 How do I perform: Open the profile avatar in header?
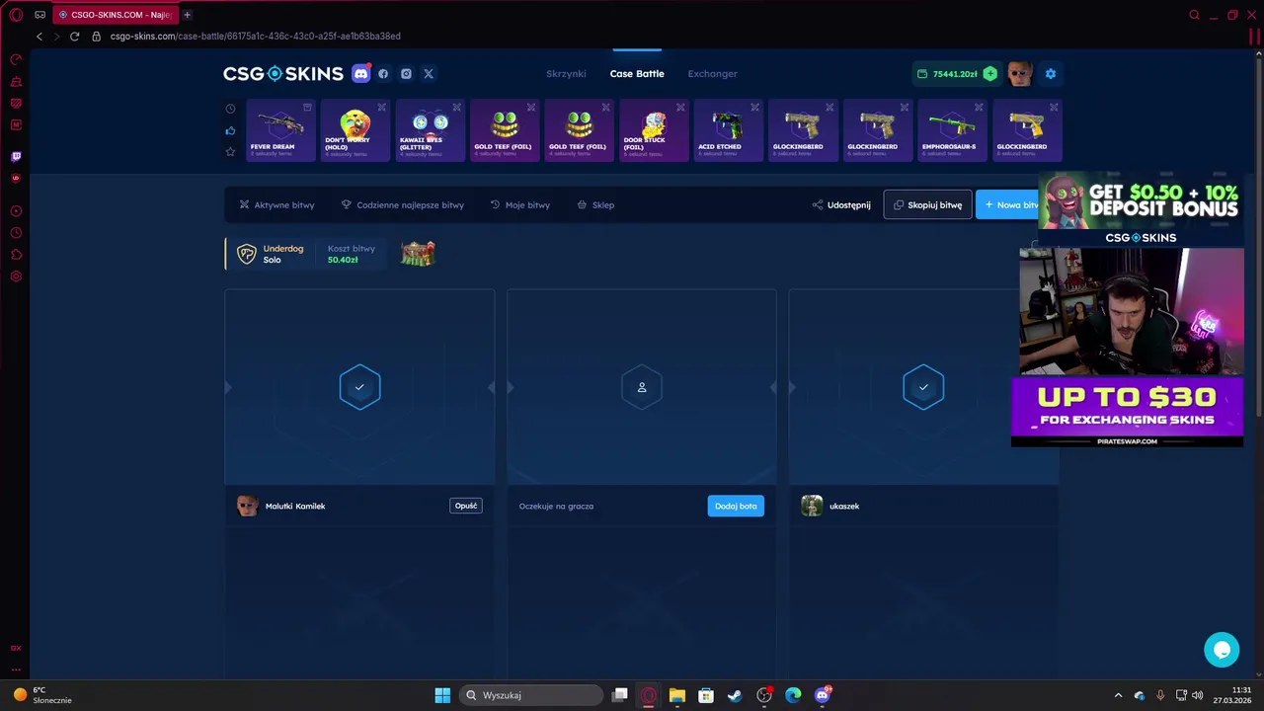1020,73
